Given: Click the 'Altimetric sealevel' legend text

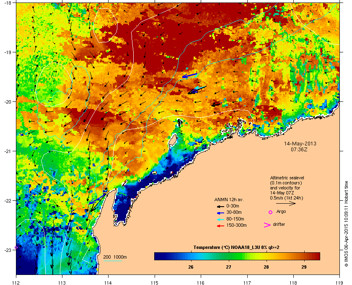Looking at the screenshot, I should [287, 178].
